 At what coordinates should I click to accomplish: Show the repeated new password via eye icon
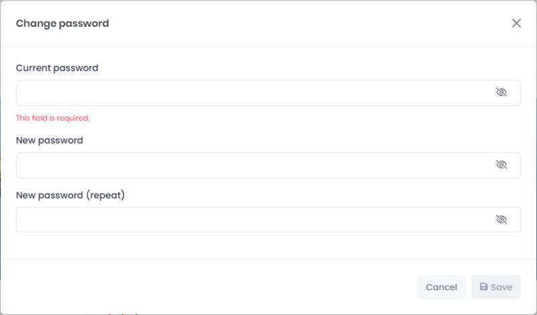[501, 220]
